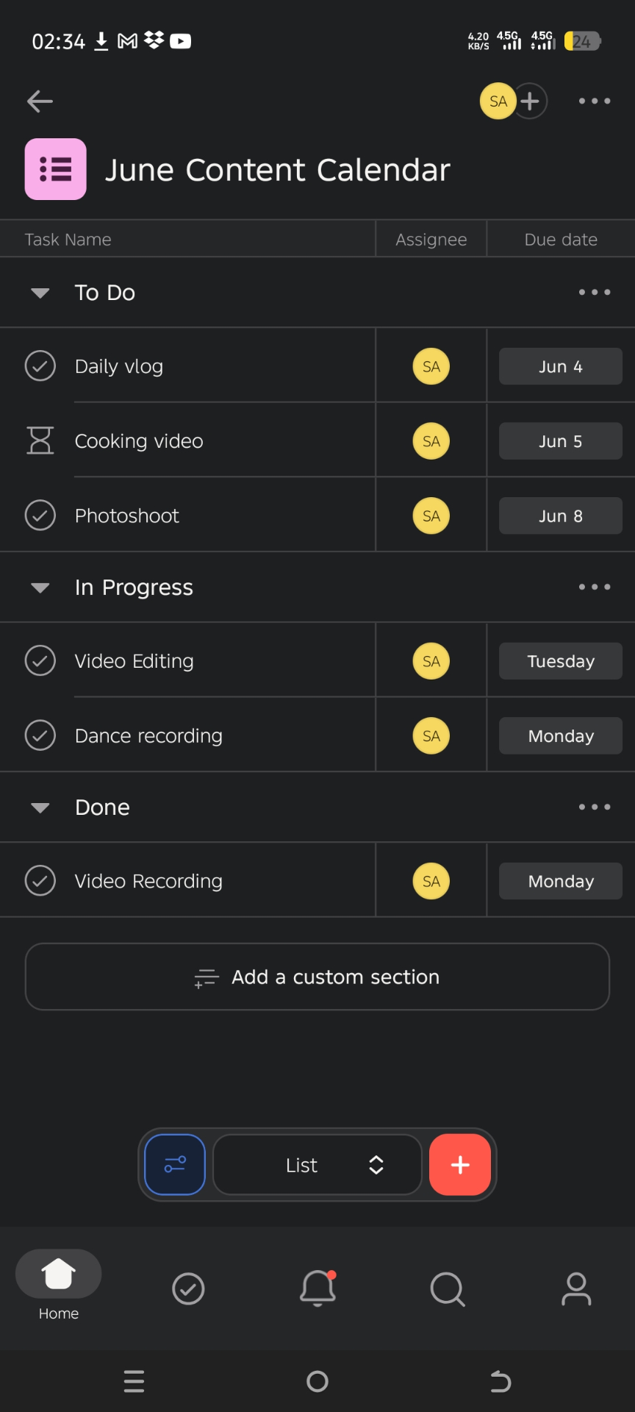This screenshot has height=1412, width=635.
Task: Open the Dance recording task
Action: tap(148, 735)
